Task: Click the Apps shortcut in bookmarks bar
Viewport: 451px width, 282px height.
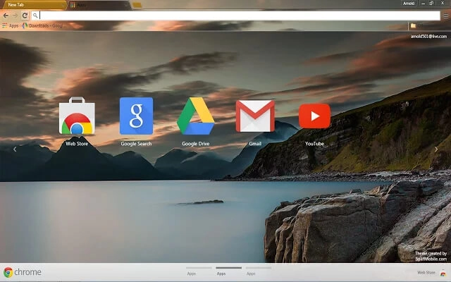Action: coord(11,25)
